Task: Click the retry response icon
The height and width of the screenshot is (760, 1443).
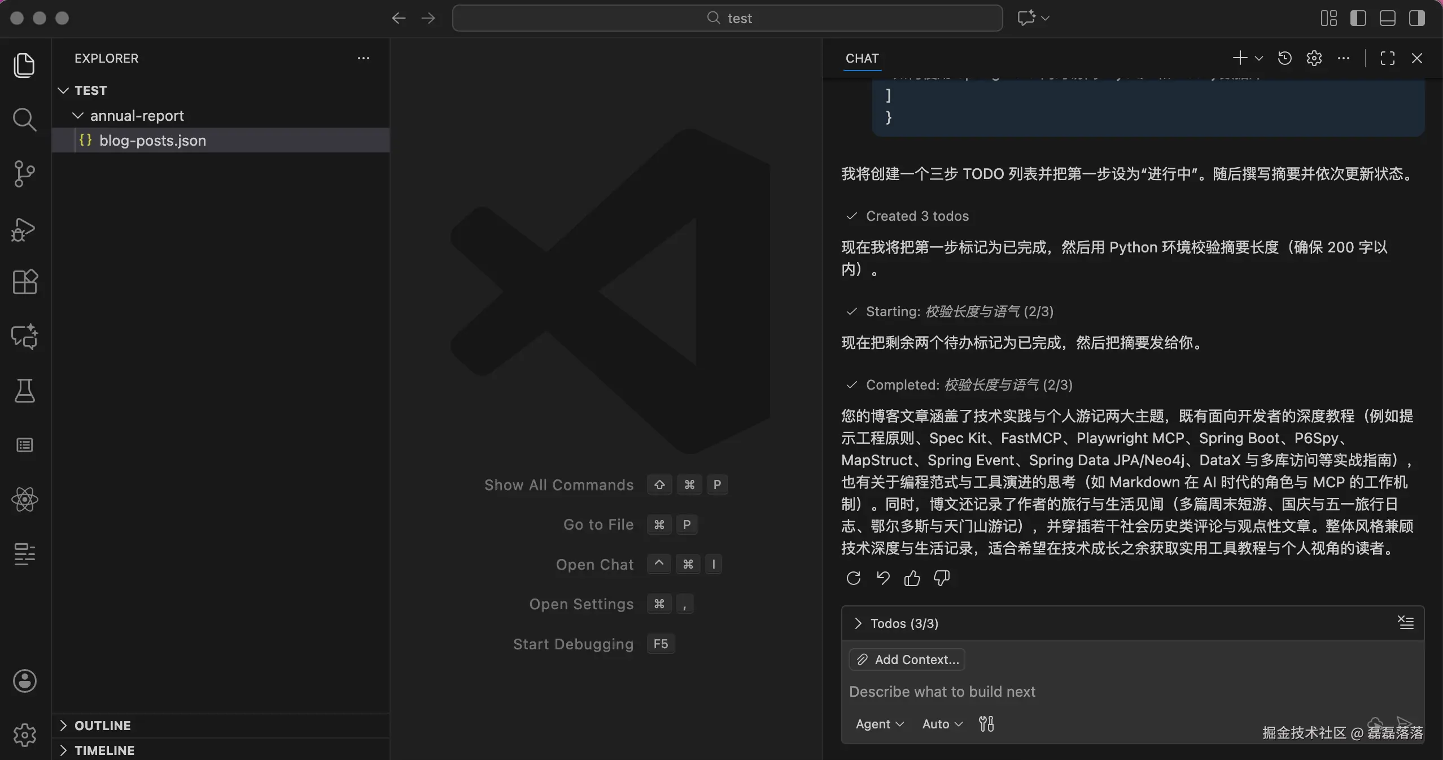Action: point(853,578)
